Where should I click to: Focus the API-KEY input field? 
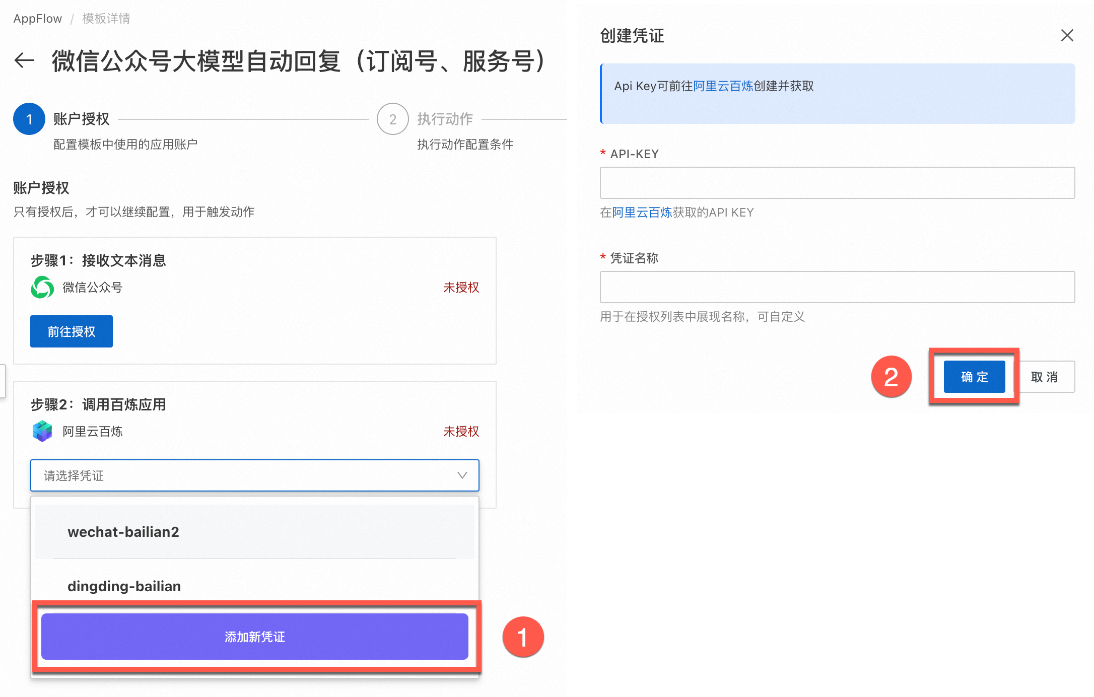click(x=837, y=183)
